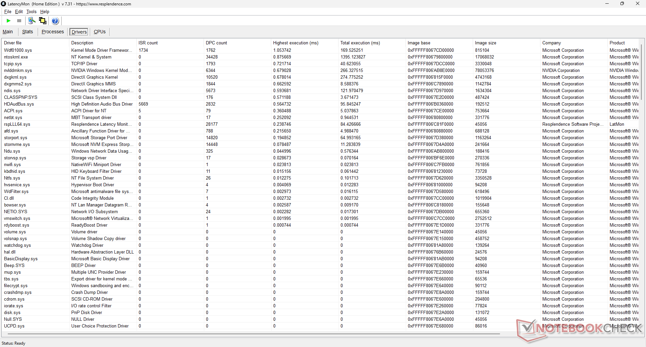This screenshot has width=646, height=347.
Task: Select the CLASSPNP.SYS driver row
Action: pyautogui.click(x=320, y=97)
